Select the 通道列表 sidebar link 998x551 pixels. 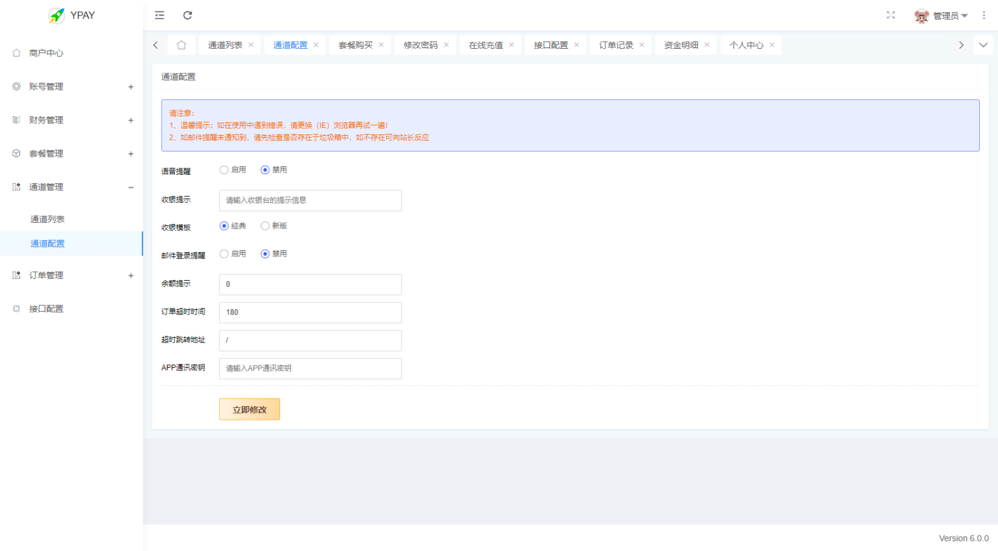pyautogui.click(x=47, y=219)
